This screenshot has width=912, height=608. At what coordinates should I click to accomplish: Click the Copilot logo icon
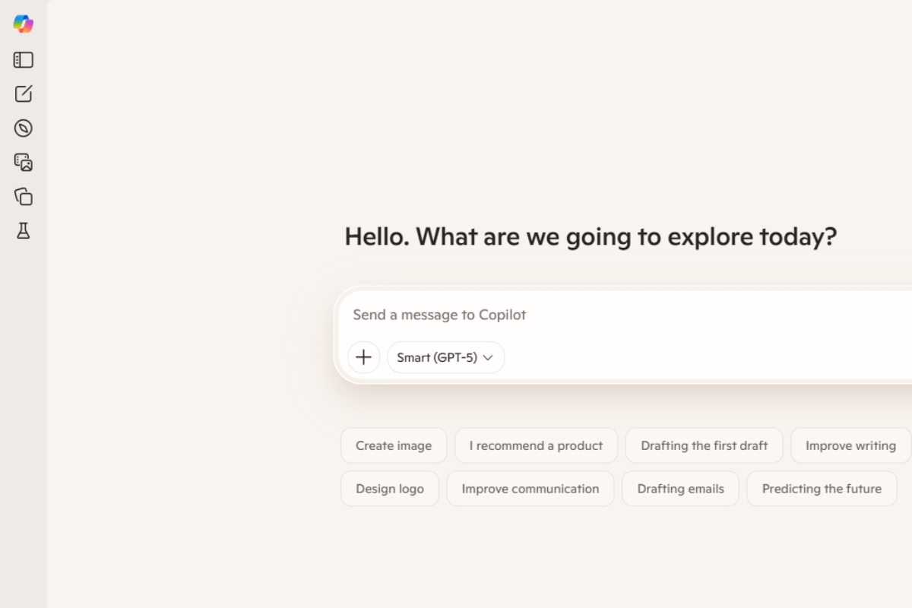click(x=24, y=24)
